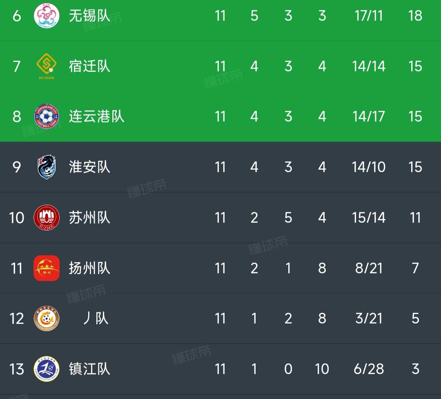Select the 8/21 goals figure for Yangzhou

click(x=369, y=268)
